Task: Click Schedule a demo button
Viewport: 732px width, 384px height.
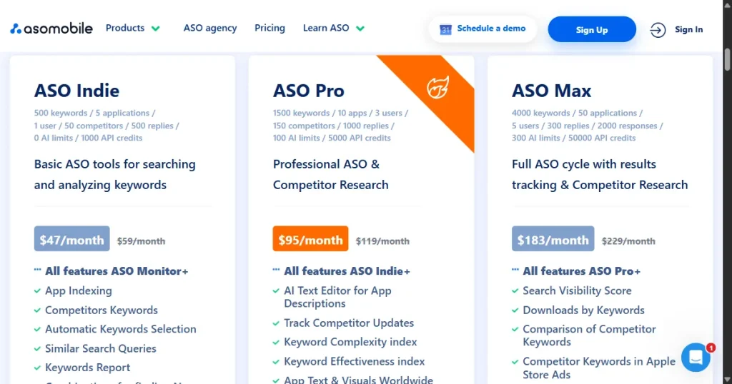Action: [x=483, y=29]
